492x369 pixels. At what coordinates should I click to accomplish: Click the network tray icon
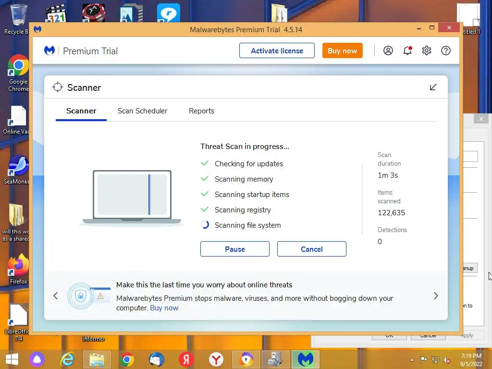(x=435, y=360)
